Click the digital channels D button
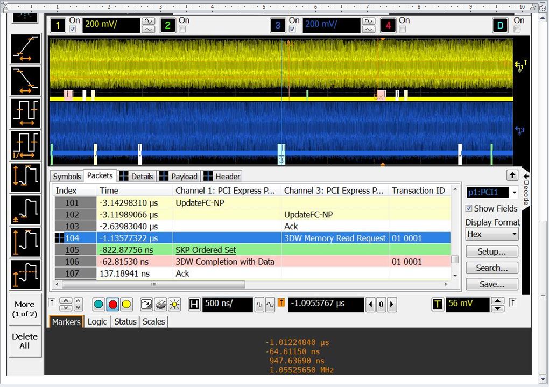Screen dimensions: 549x387 500,25
